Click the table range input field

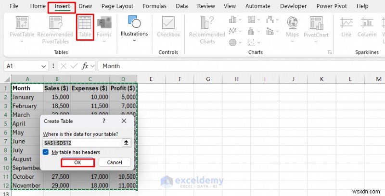(x=82, y=143)
